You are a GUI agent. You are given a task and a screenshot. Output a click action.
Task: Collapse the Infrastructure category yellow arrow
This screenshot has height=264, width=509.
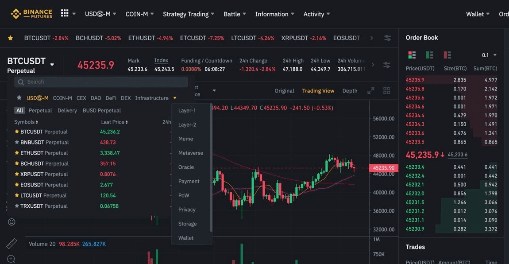(175, 98)
